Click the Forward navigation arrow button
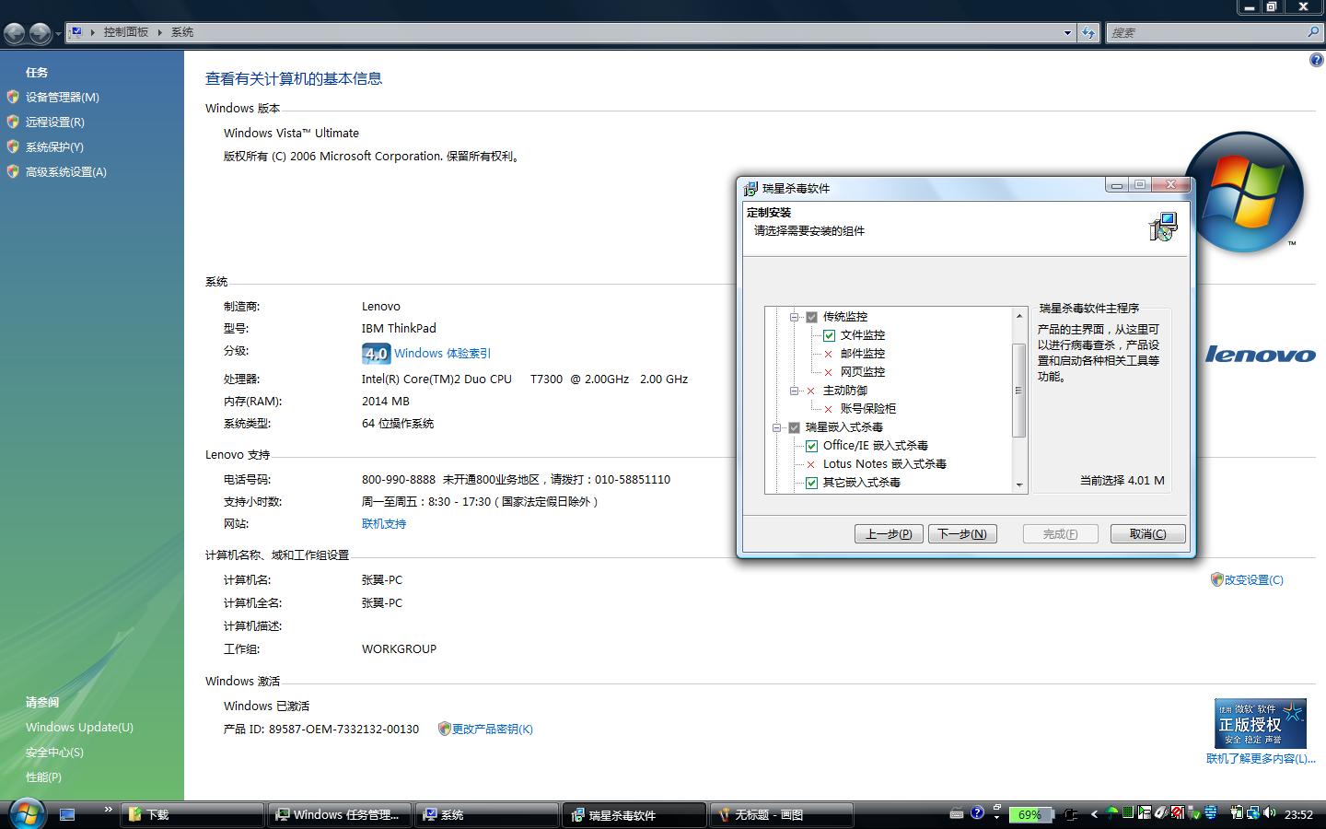1326x829 pixels. tap(40, 33)
